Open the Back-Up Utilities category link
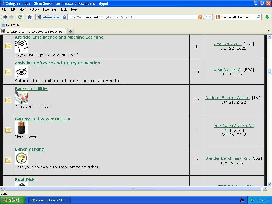The height and width of the screenshot is (204, 272). 32,89
